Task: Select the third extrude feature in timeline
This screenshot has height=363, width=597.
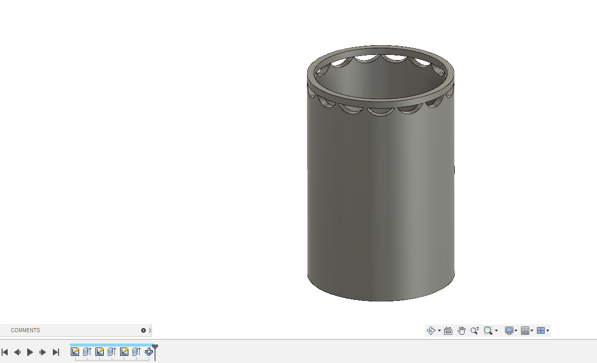Action: click(137, 352)
